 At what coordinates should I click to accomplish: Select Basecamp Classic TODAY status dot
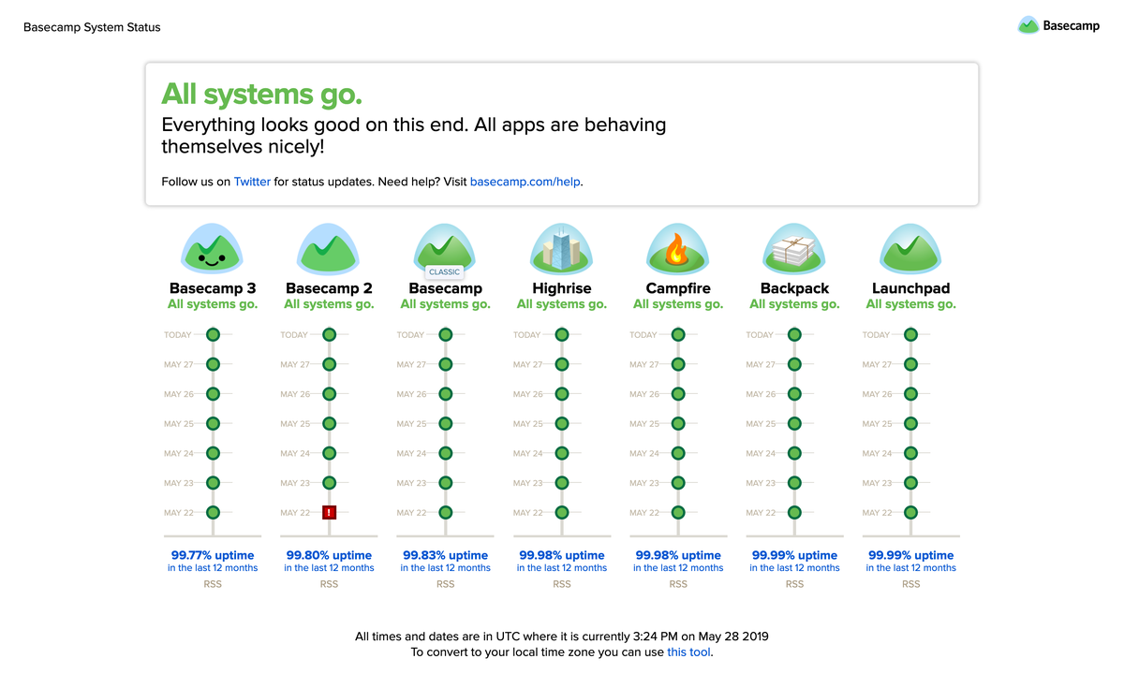[445, 334]
